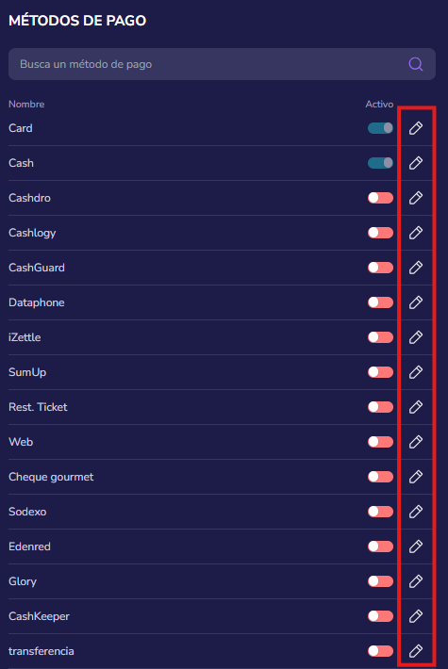Screen dimensions: 448x669
Task: Focus the payment method search field
Action: pyautogui.click(x=222, y=64)
